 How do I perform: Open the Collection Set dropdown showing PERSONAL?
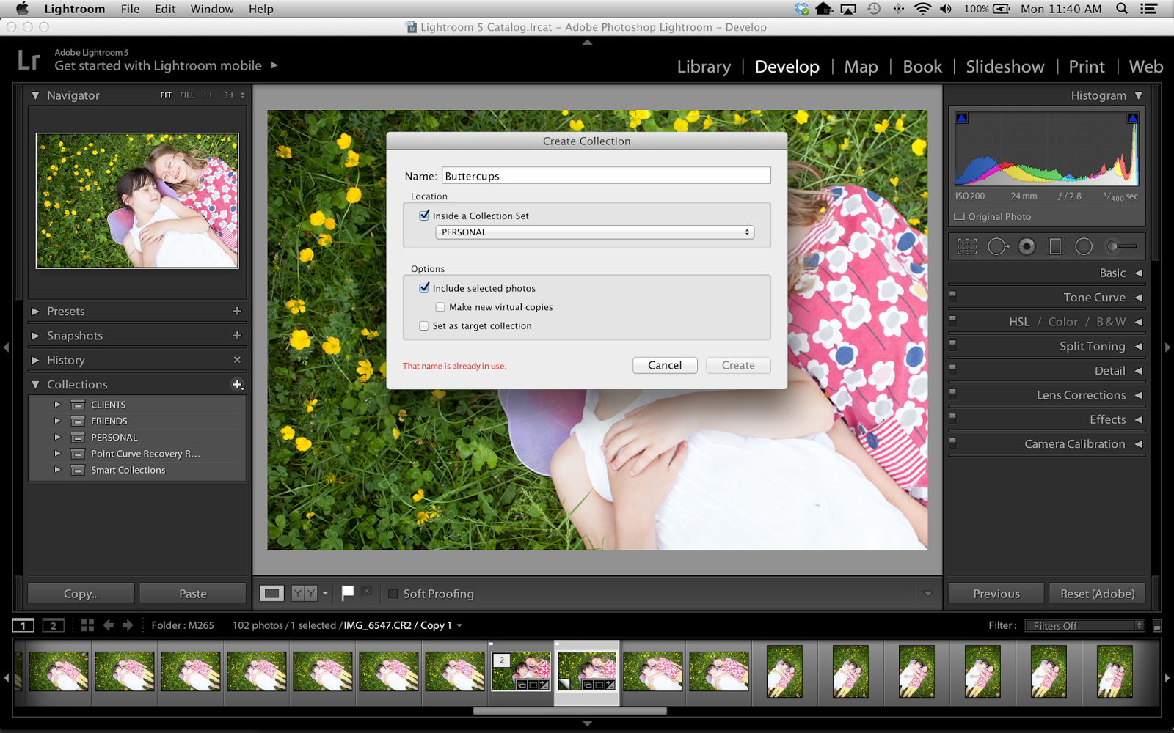tap(594, 232)
